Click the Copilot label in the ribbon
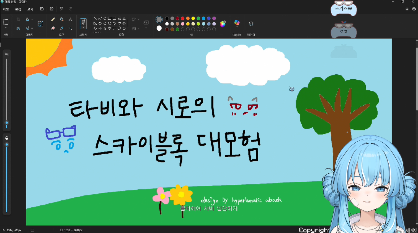 (237, 35)
